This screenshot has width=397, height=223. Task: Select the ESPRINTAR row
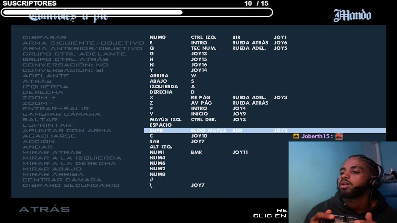(x=47, y=125)
